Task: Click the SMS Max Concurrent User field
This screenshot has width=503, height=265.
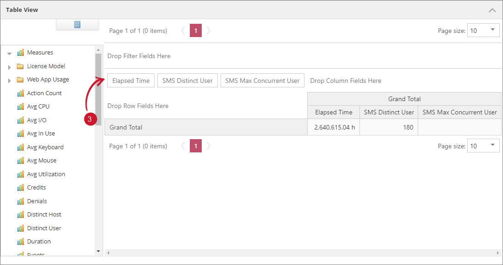Action: click(x=262, y=81)
